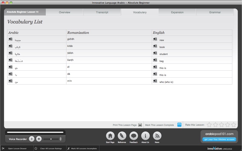Play Arabic audio for ṭālibh row

pos(11,53)
